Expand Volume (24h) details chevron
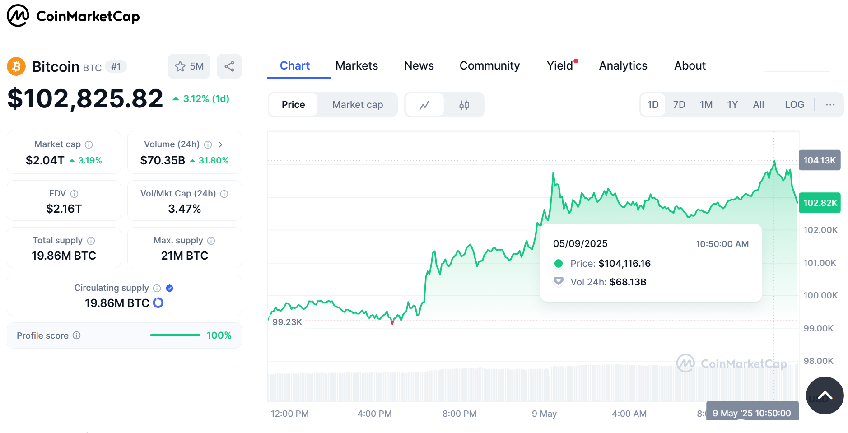Screen dimensions: 848x433 (220, 144)
